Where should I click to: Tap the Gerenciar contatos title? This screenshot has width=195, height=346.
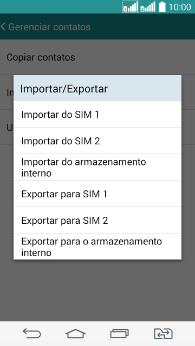tap(49, 27)
